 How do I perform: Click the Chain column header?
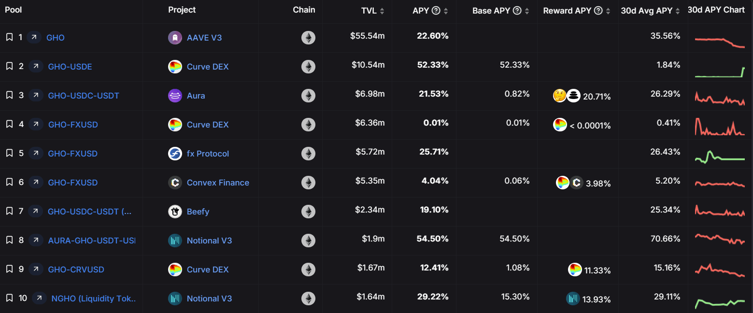[304, 10]
